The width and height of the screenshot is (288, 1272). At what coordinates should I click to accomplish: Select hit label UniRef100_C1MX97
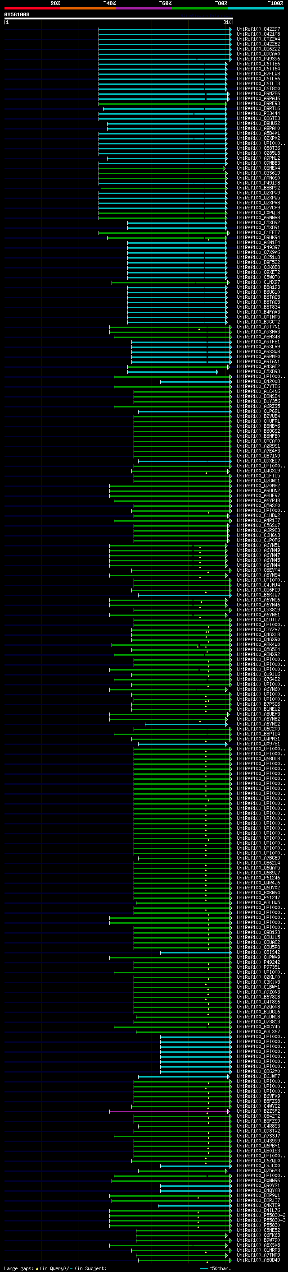[x=258, y=282]
